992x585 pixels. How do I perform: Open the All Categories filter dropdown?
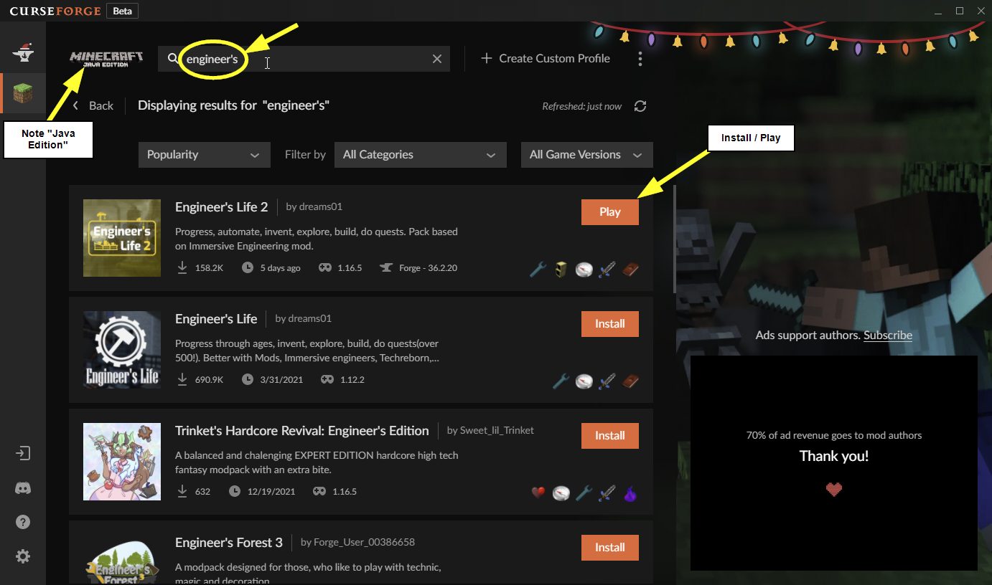point(421,155)
